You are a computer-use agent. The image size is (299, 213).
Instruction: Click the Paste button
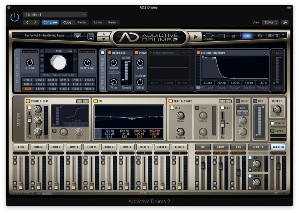tap(81, 22)
